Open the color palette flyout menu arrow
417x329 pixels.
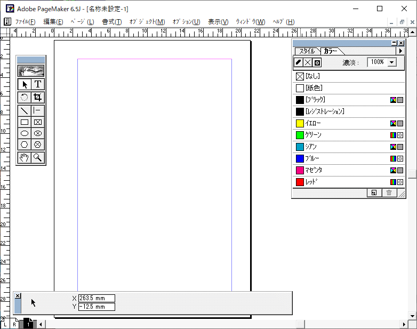400,51
